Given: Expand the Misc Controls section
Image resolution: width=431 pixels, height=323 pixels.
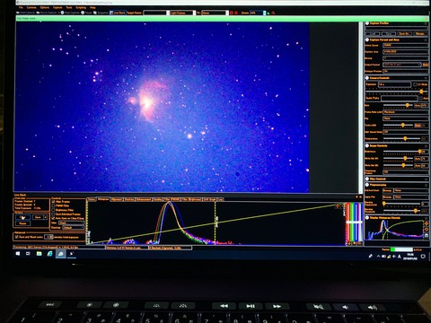Looking at the screenshot, I should pos(367,179).
